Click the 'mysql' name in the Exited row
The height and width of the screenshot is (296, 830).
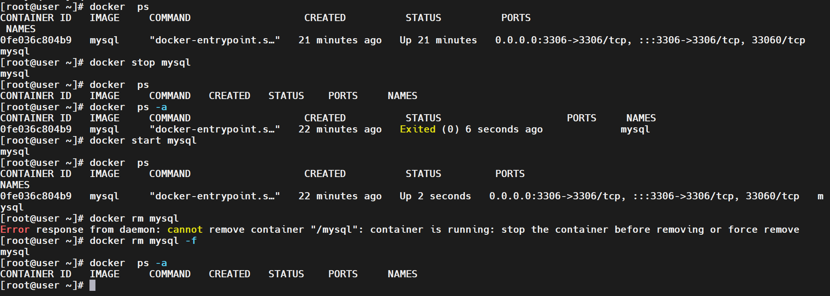635,129
